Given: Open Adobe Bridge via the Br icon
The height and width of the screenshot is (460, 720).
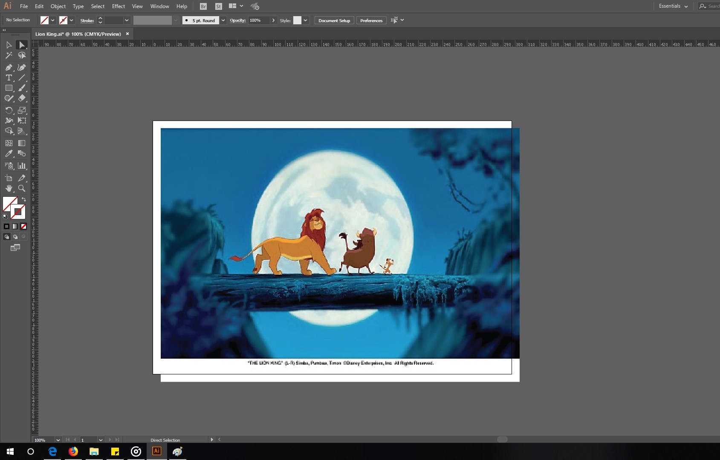Looking at the screenshot, I should coord(203,6).
